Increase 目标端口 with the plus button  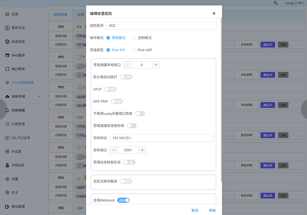pyautogui.click(x=143, y=150)
